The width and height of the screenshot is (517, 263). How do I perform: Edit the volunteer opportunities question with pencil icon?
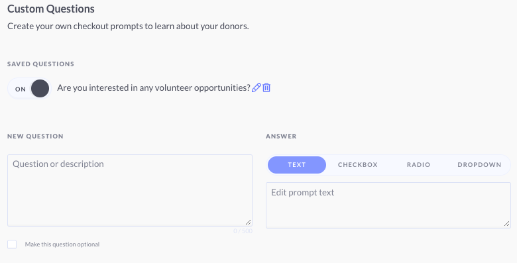pyautogui.click(x=257, y=87)
